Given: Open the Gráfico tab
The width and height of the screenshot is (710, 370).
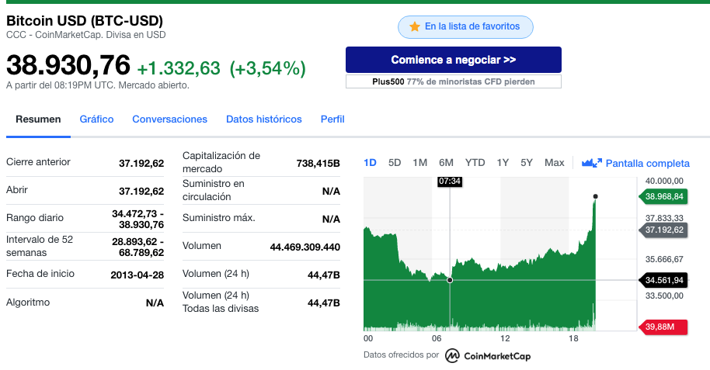Looking at the screenshot, I should 96,119.
